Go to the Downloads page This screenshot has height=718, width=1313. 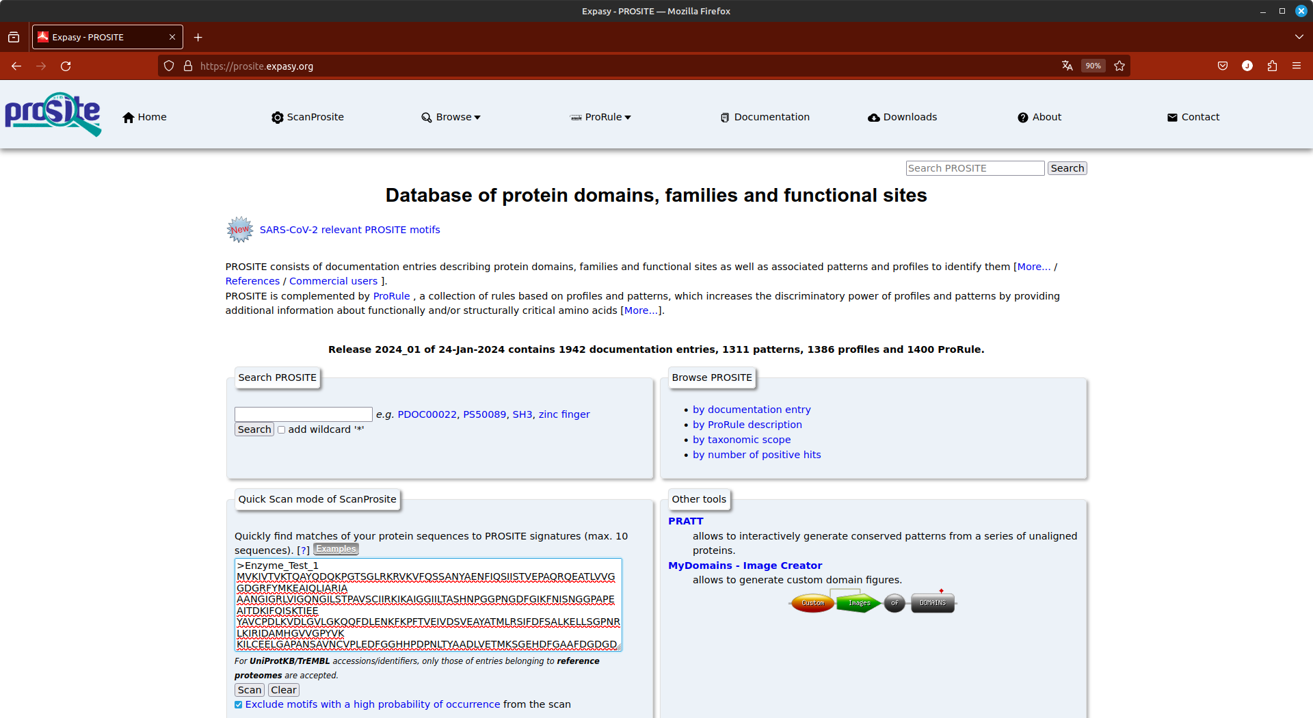tap(903, 117)
